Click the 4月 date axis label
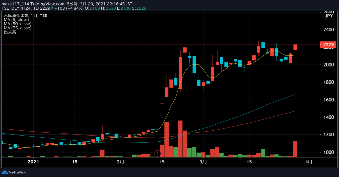 coord(309,162)
